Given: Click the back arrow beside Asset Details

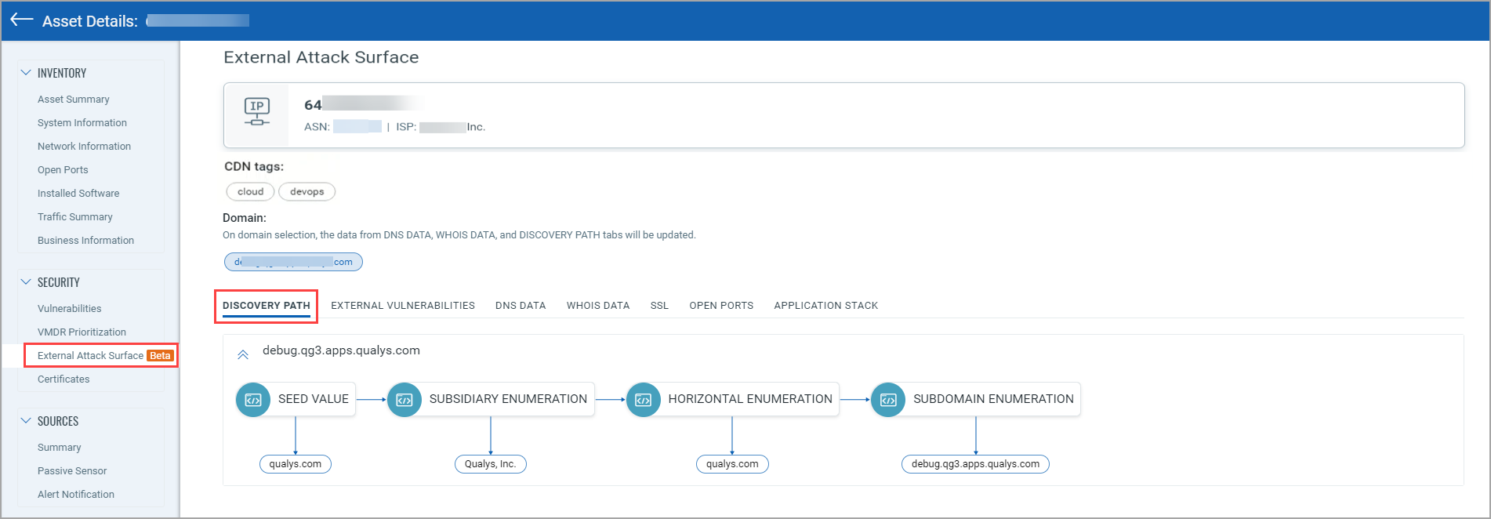Looking at the screenshot, I should 21,20.
